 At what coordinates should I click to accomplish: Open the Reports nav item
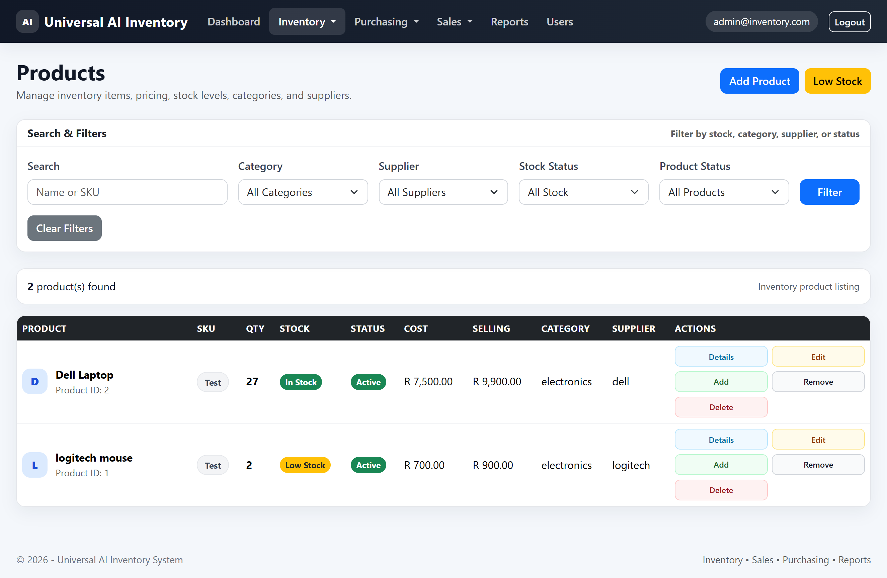click(x=509, y=22)
